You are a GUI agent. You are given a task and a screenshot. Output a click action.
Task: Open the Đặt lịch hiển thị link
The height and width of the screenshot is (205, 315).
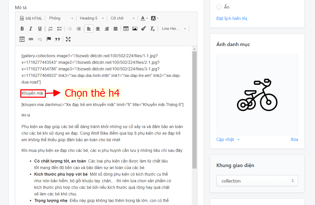coord(232,18)
